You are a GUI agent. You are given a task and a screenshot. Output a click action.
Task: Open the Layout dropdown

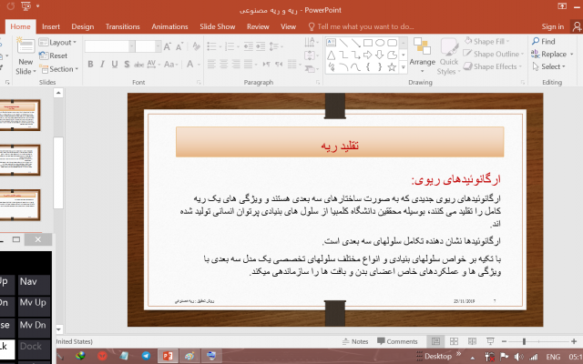(x=57, y=43)
